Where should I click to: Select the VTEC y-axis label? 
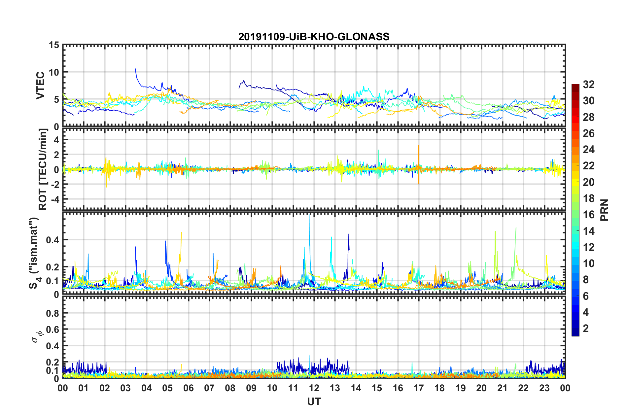[40, 86]
